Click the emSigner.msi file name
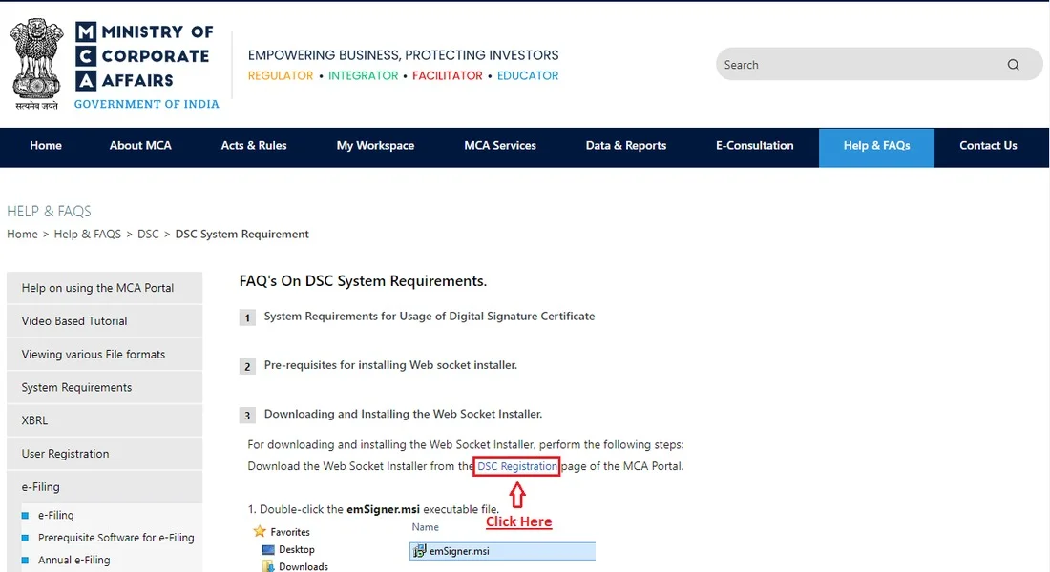1050x572 pixels. pyautogui.click(x=459, y=551)
